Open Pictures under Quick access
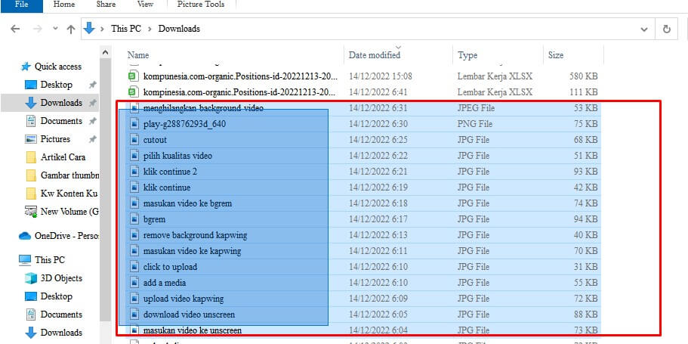 click(x=55, y=139)
